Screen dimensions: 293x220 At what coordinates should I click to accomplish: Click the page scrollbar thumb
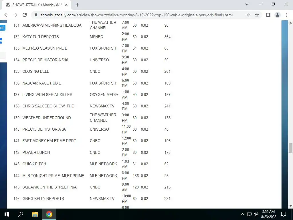pyautogui.click(x=290, y=148)
